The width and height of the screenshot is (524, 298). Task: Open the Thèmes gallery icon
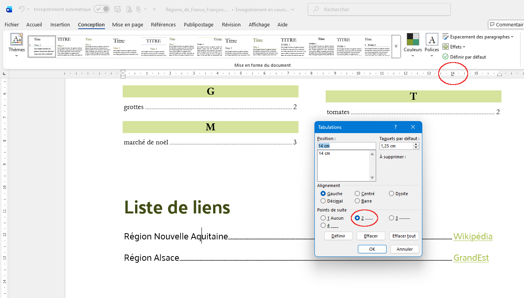tap(17, 40)
